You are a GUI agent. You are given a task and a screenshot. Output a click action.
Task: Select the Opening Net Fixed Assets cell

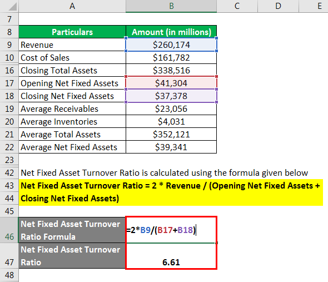[x=72, y=83]
